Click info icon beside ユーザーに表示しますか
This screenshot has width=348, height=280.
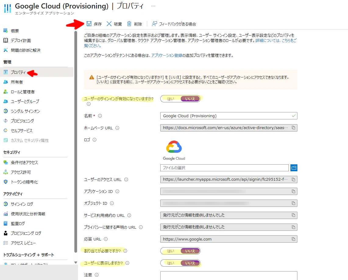coord(127,263)
